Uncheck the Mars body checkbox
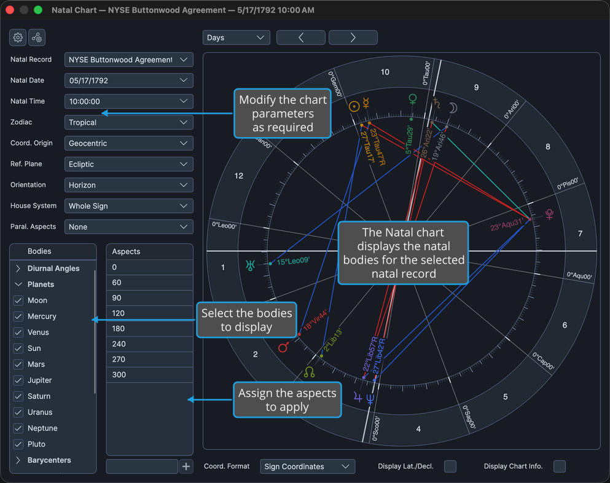The width and height of the screenshot is (610, 483). (18, 364)
